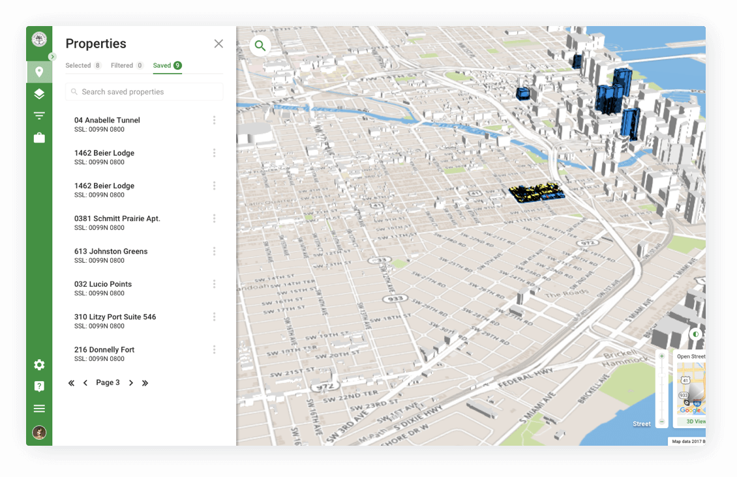Screen dimensions: 737x477
Task: Go to the next page of properties
Action: [x=131, y=383]
